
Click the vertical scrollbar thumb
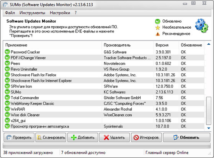[209, 111]
